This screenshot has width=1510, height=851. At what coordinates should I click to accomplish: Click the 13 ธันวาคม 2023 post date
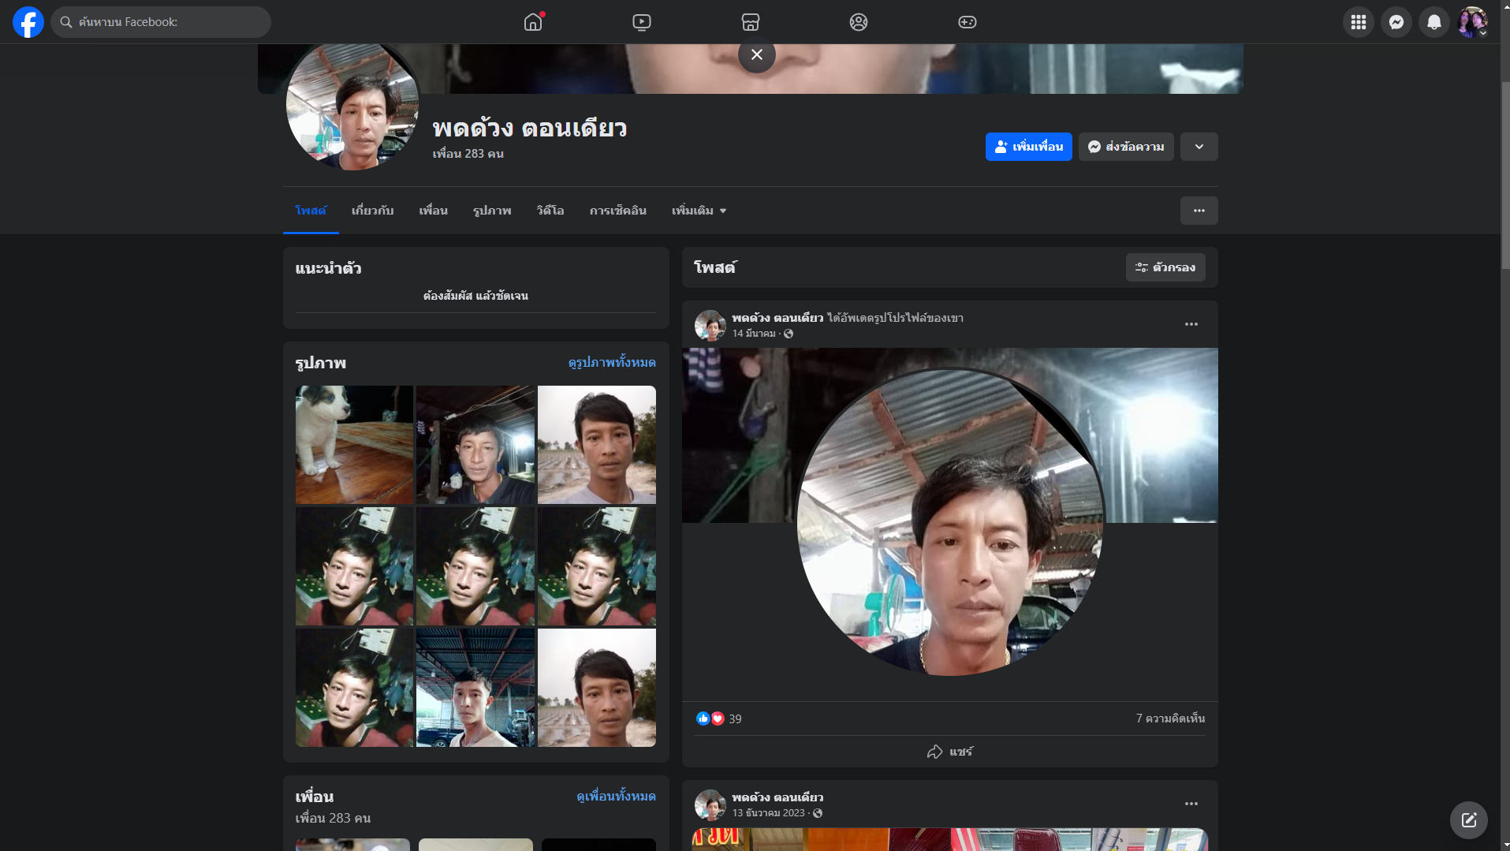(x=769, y=813)
